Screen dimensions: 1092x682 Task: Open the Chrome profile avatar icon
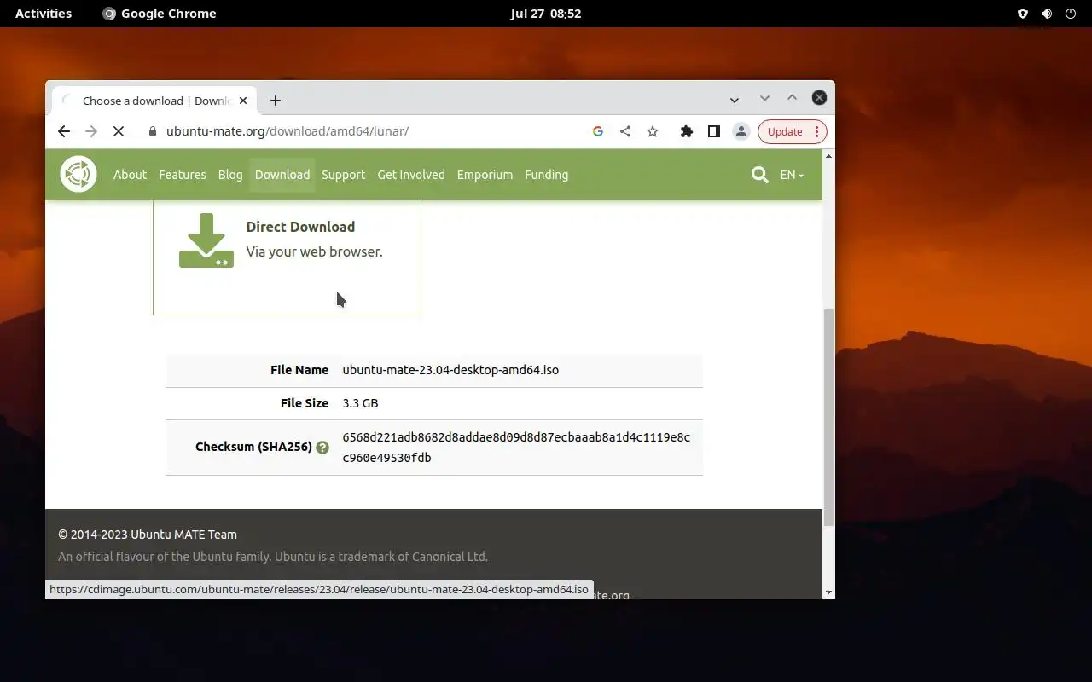(x=741, y=131)
